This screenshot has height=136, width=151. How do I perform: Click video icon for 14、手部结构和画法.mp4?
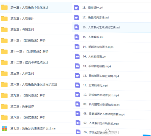(77, 47)
